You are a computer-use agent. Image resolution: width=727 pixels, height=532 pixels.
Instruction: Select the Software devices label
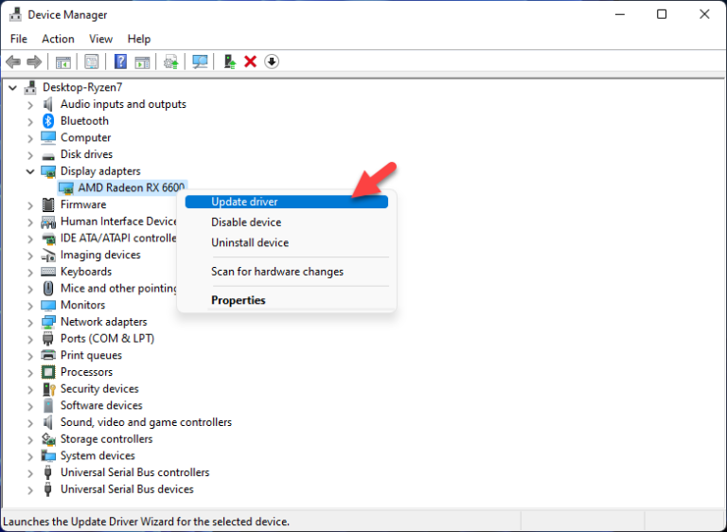click(x=101, y=405)
